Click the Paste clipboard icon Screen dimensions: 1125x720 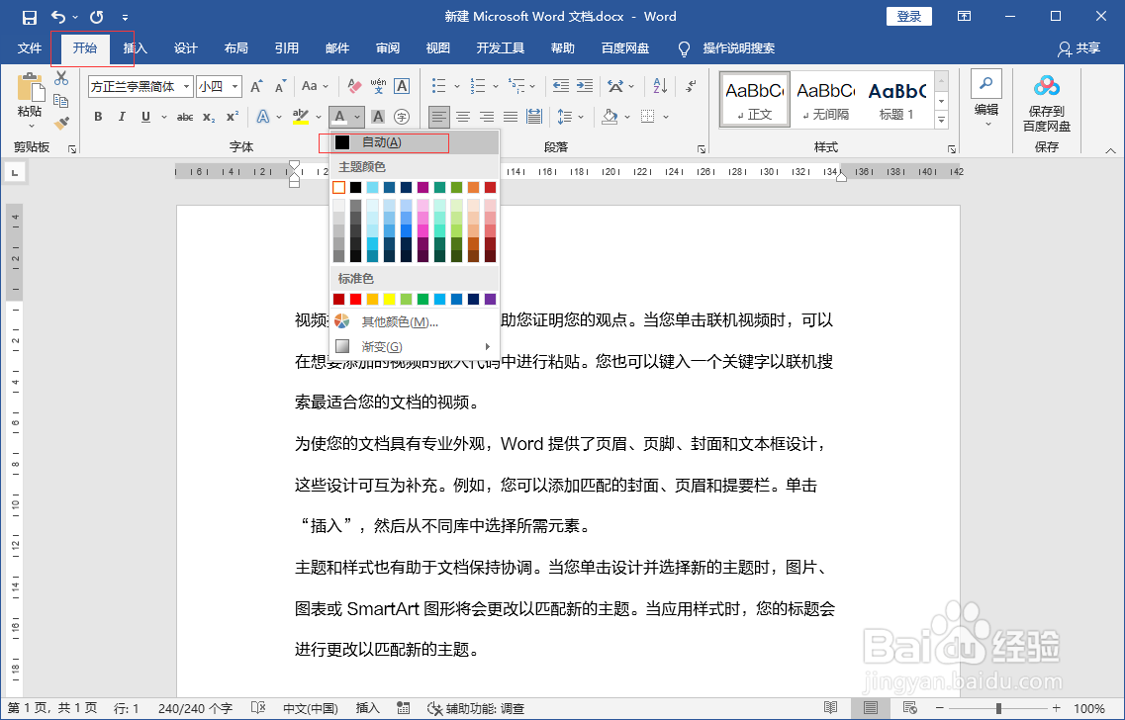tap(30, 87)
